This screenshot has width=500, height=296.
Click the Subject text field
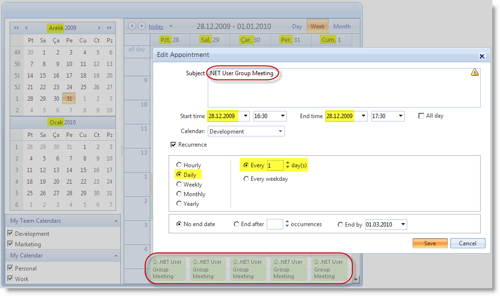tap(344, 88)
